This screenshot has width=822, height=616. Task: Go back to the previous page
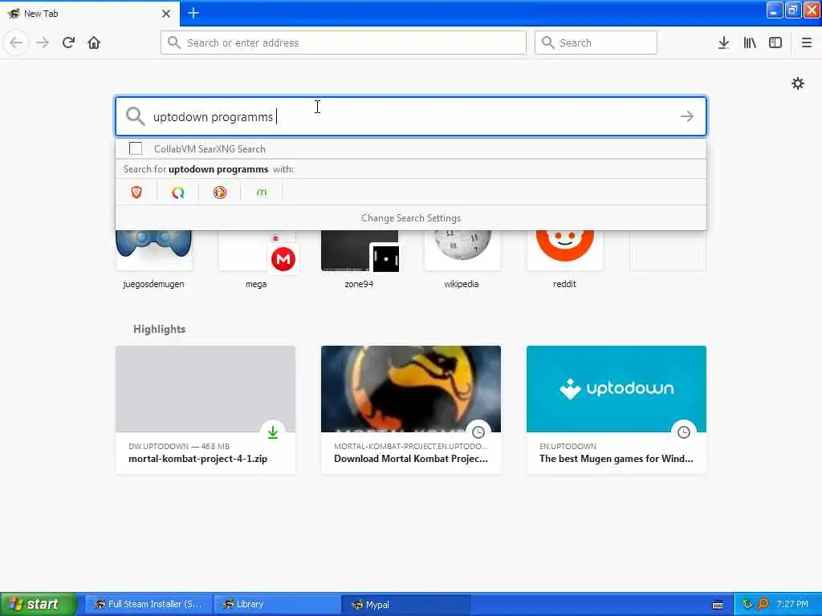(x=16, y=43)
